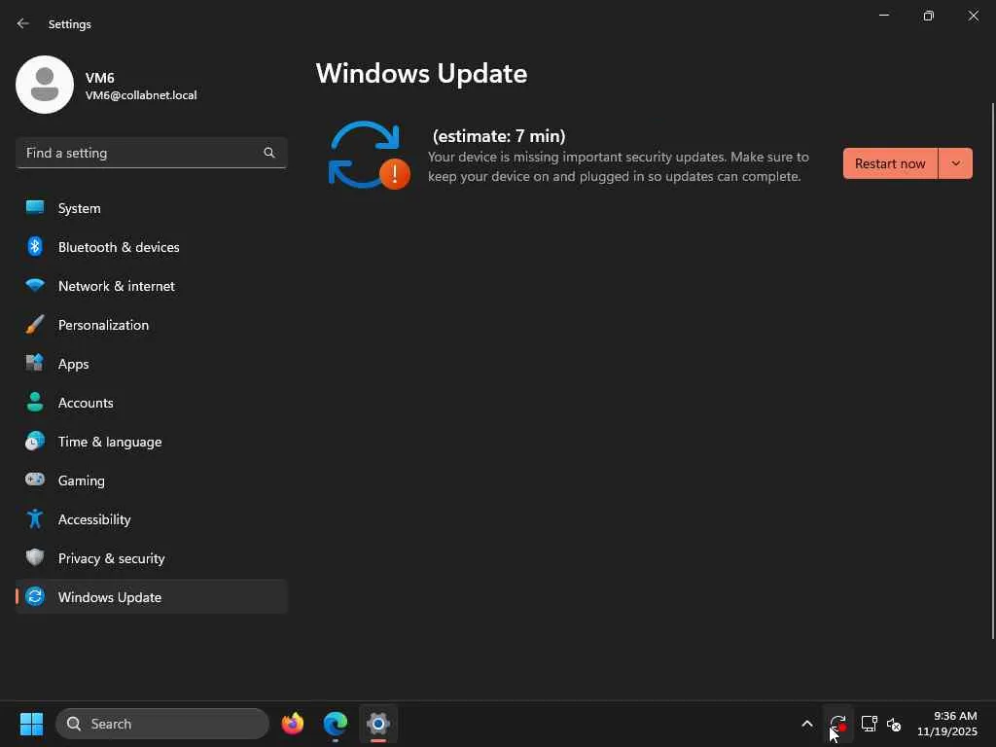Click the Windows Update restart tray icon
996x747 pixels.
pyautogui.click(x=837, y=724)
